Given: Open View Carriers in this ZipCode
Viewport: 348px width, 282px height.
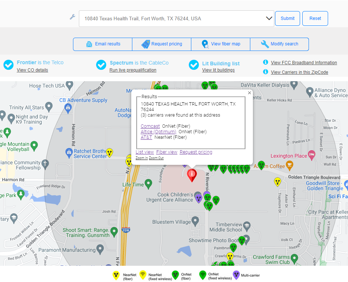Looking at the screenshot, I should [299, 72].
